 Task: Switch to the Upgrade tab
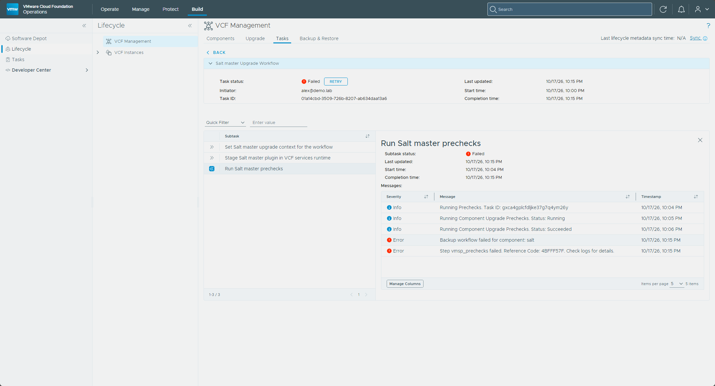(x=255, y=38)
